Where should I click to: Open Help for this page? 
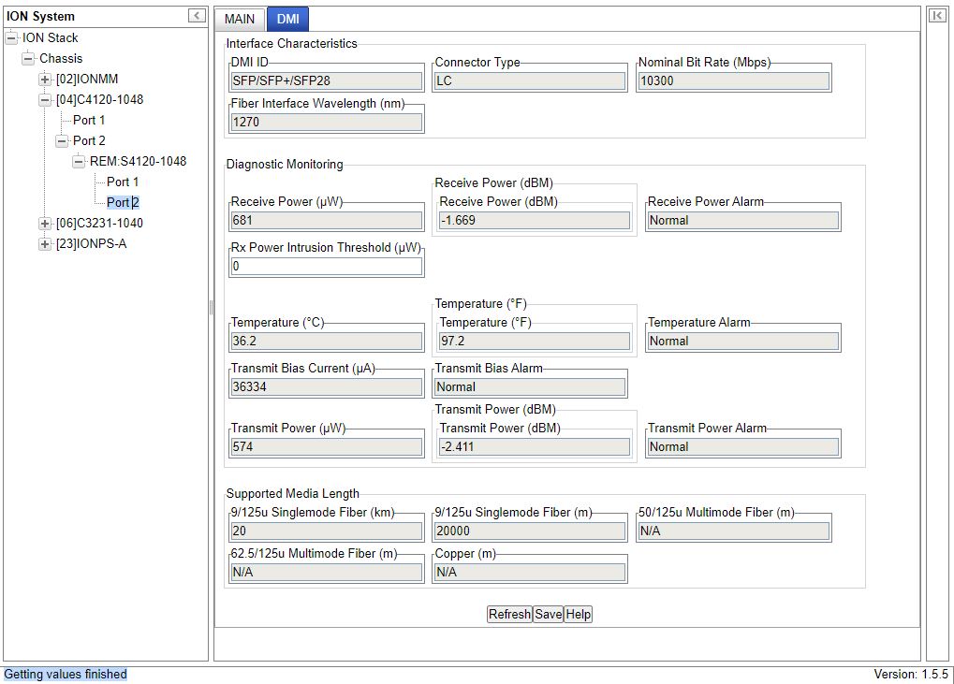579,615
